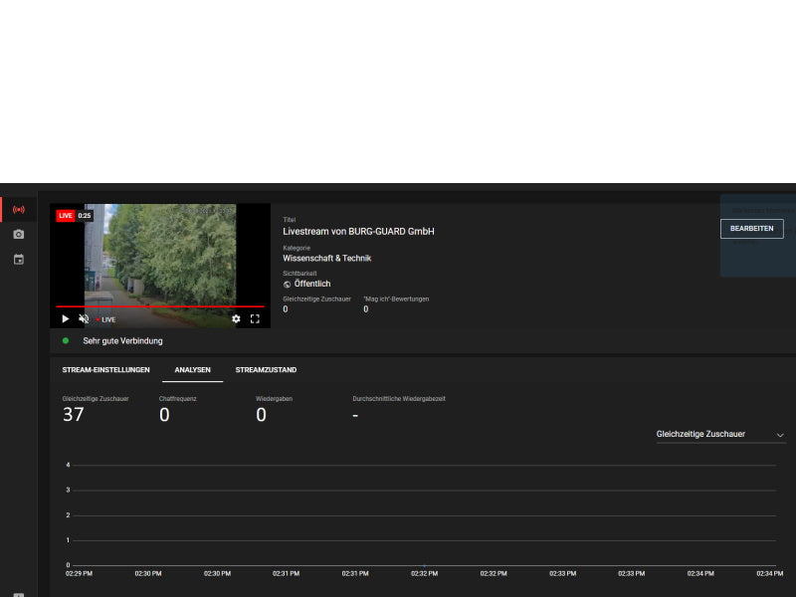
Task: Open the Streamzustand tab
Action: pyautogui.click(x=266, y=370)
